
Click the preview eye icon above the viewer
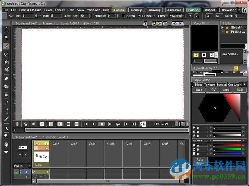(x=175, y=24)
